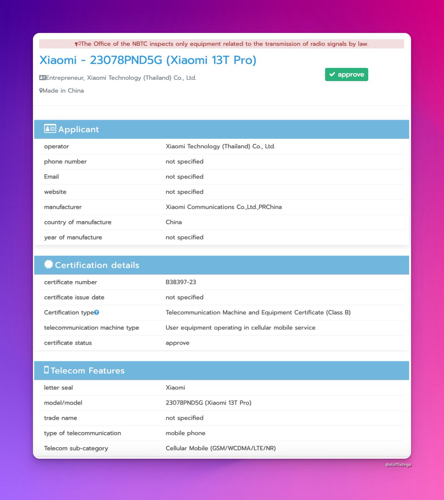
Task: Select the Telecom Features section header
Action: click(x=221, y=370)
